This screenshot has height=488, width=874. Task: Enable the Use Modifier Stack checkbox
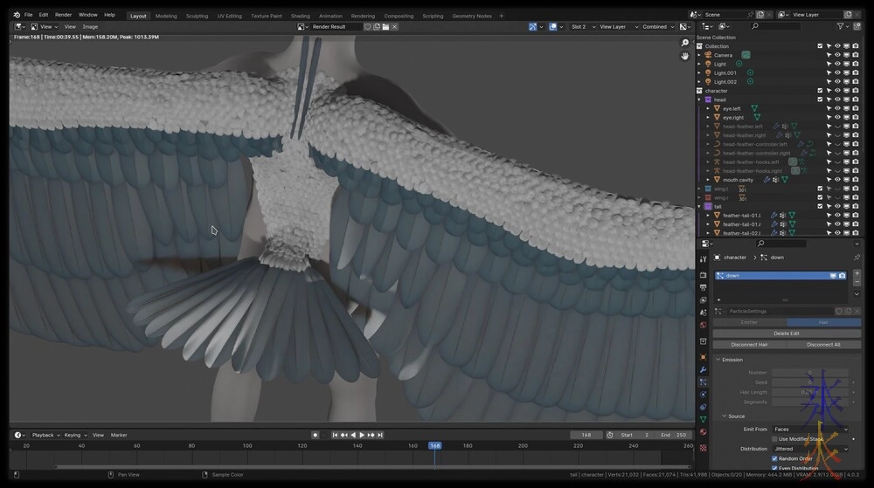(774, 439)
